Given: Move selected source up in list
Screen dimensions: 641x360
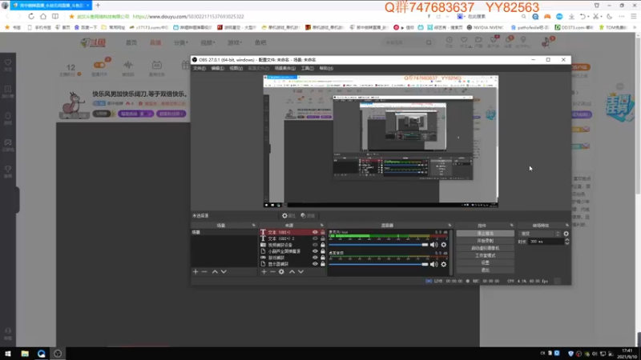Looking at the screenshot, I should (x=292, y=272).
